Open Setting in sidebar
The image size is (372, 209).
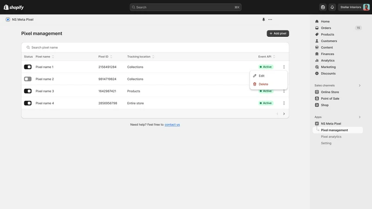tap(326, 143)
